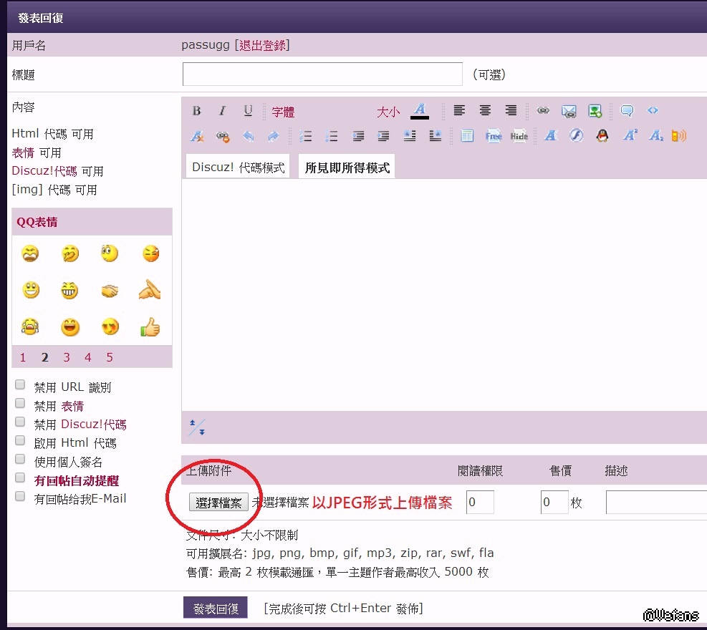Image resolution: width=707 pixels, height=630 pixels.
Task: Open the font color picker
Action: pos(420,111)
